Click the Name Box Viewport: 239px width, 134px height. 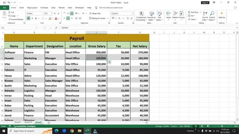coord(18,28)
